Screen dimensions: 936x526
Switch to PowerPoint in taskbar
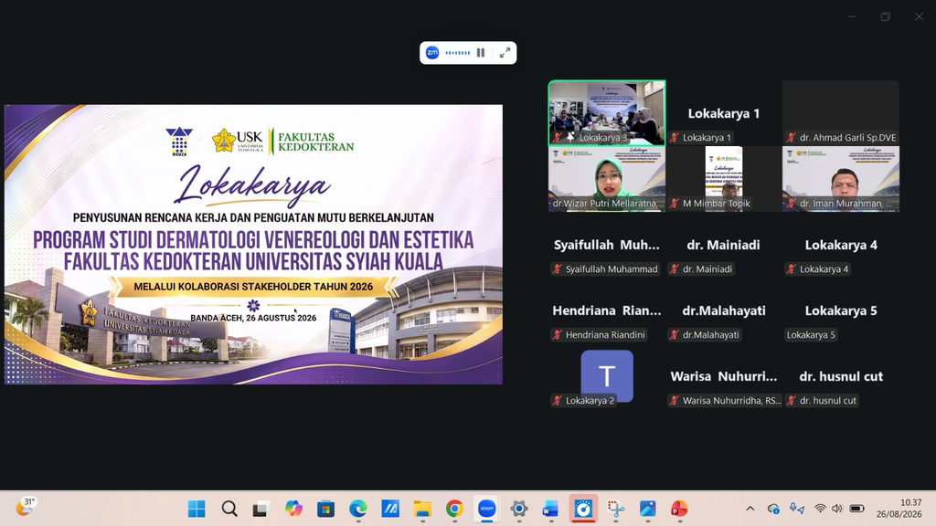click(x=679, y=509)
